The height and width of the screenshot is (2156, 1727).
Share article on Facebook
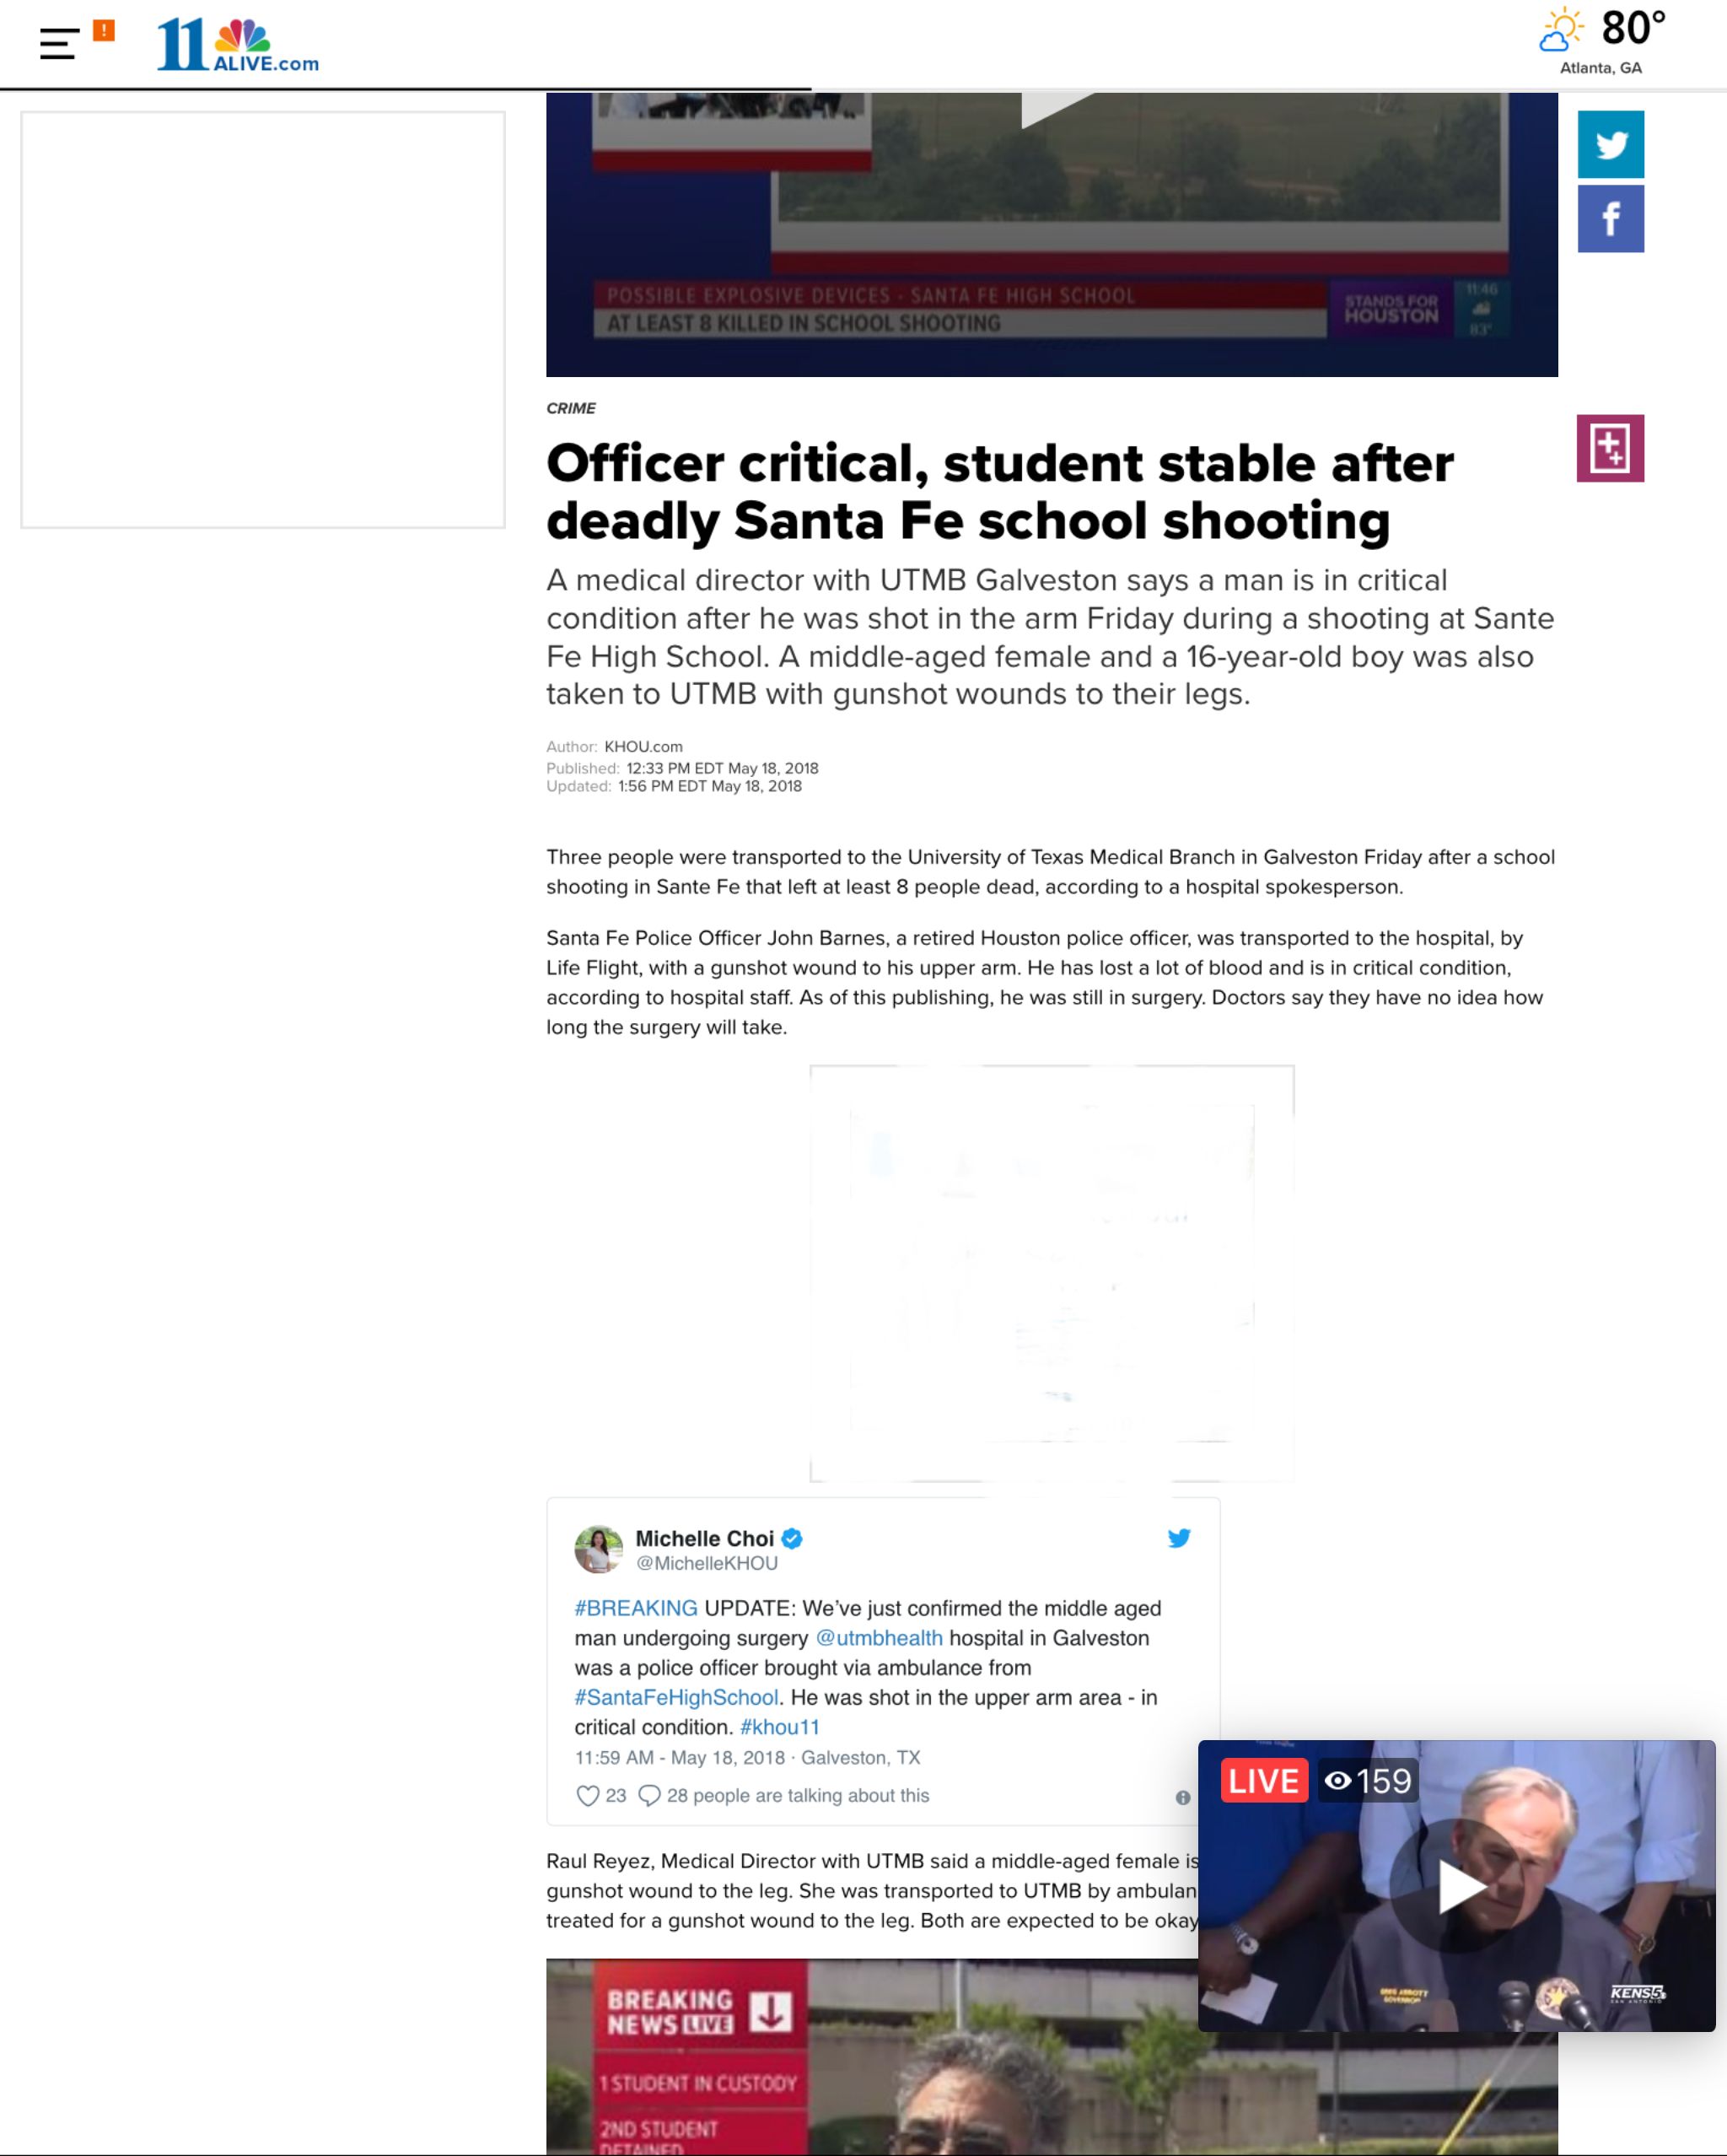click(x=1610, y=219)
